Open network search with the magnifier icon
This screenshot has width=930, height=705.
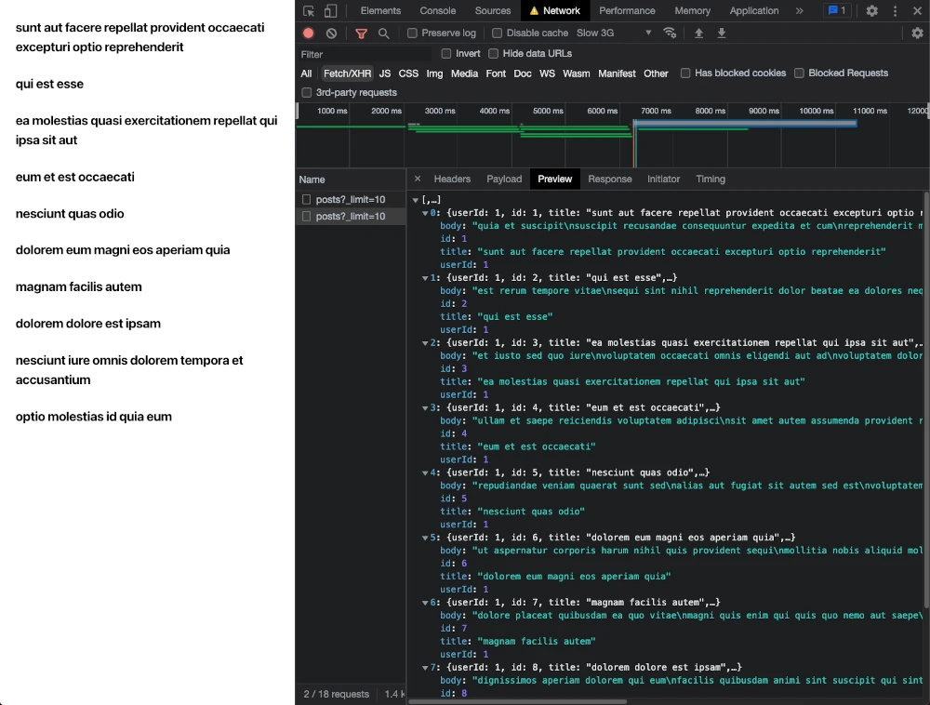tap(383, 32)
